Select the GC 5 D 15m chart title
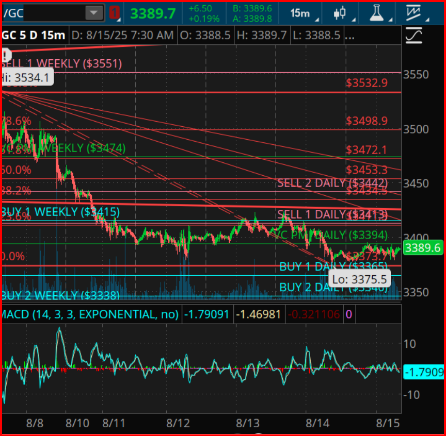 click(x=34, y=36)
